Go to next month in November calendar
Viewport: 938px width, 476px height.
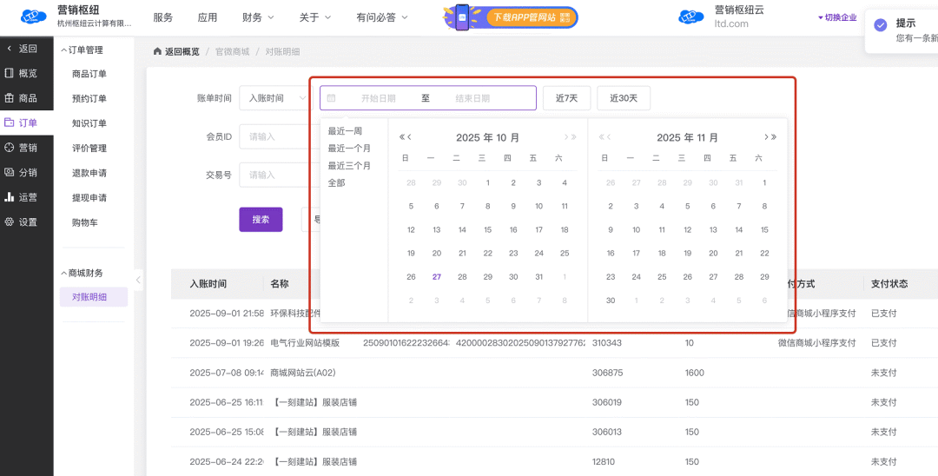pyautogui.click(x=765, y=137)
